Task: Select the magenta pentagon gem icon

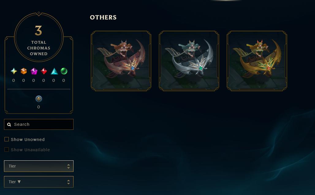Action: click(34, 71)
